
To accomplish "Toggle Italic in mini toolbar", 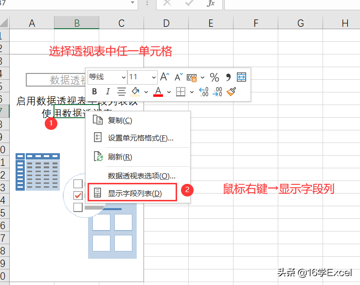I will [108, 91].
